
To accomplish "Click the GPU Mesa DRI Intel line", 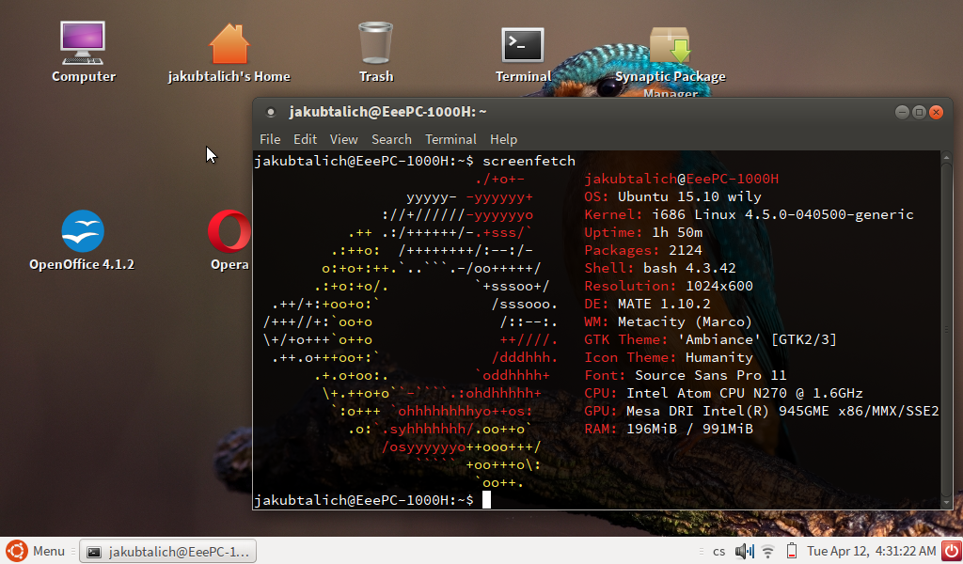I will pos(762,411).
